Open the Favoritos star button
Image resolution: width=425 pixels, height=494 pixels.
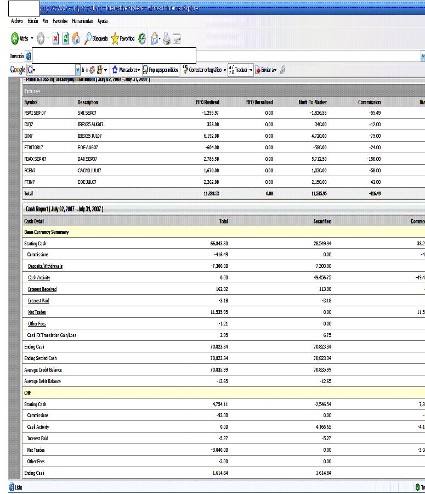[x=123, y=39]
